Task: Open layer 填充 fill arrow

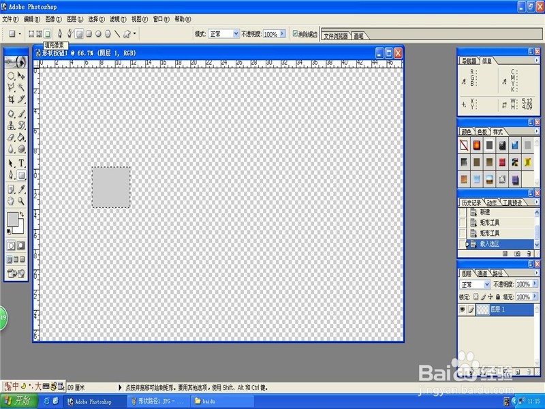Action: [535, 297]
